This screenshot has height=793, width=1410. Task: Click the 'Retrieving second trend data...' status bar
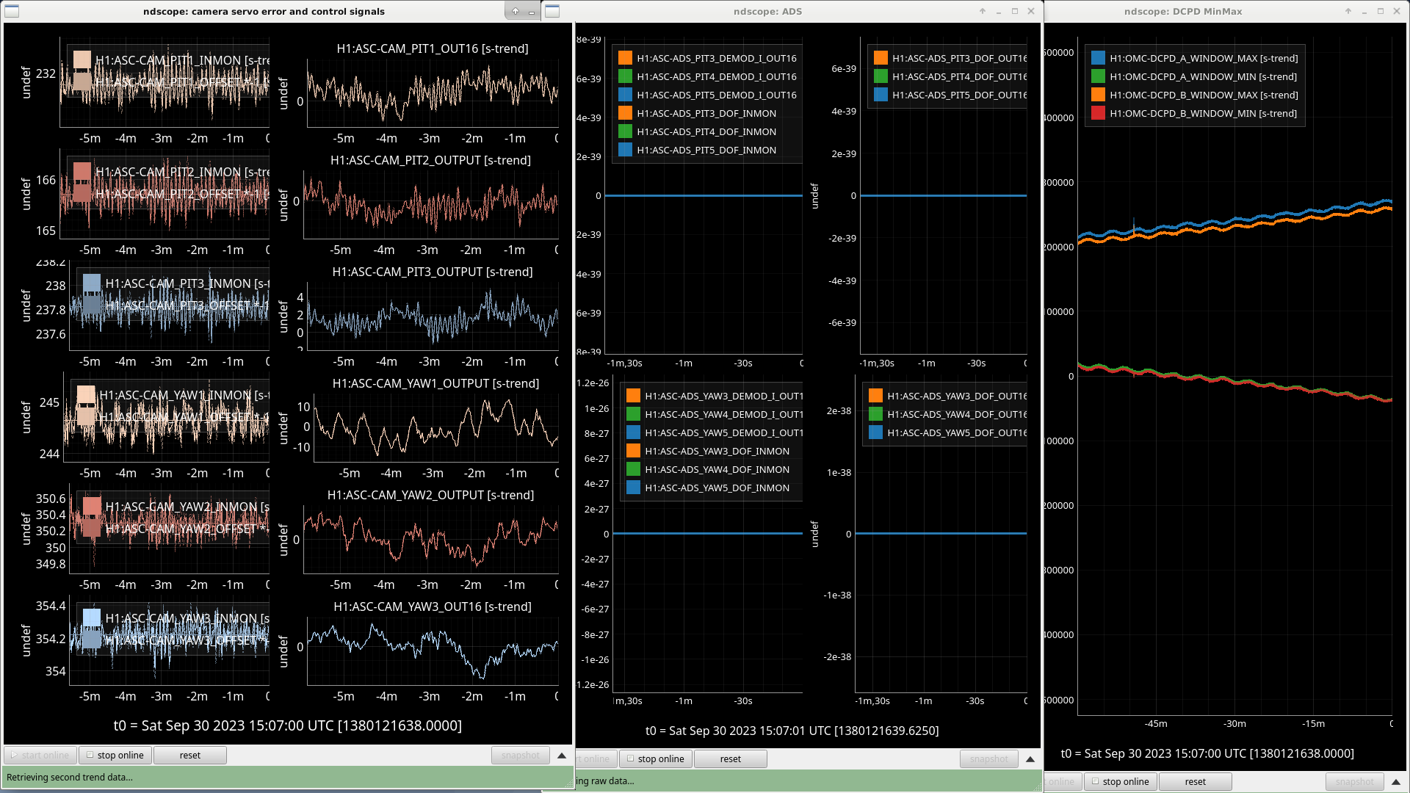tap(288, 777)
